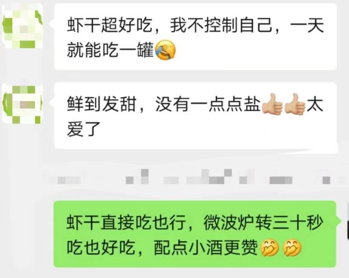Click the phrase 微波炉转三十秒
The width and height of the screenshot is (349, 278).
pos(264,223)
